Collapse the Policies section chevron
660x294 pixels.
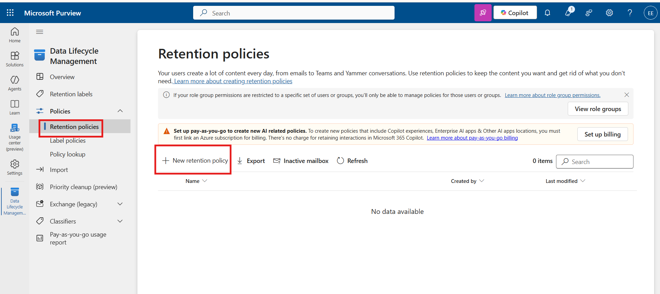click(x=120, y=111)
